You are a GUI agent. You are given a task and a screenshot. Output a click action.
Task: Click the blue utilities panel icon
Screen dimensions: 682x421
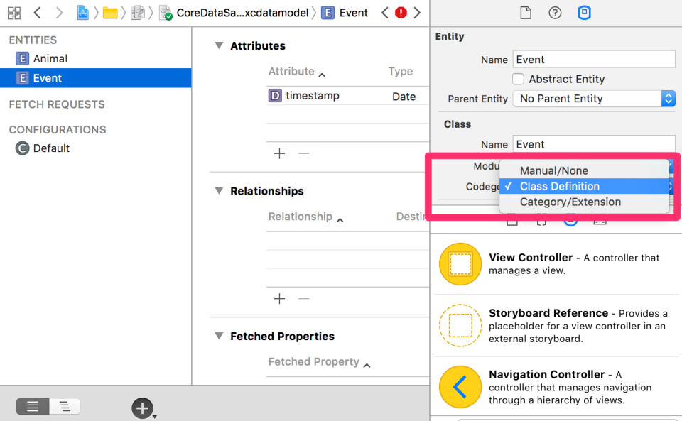click(x=584, y=12)
